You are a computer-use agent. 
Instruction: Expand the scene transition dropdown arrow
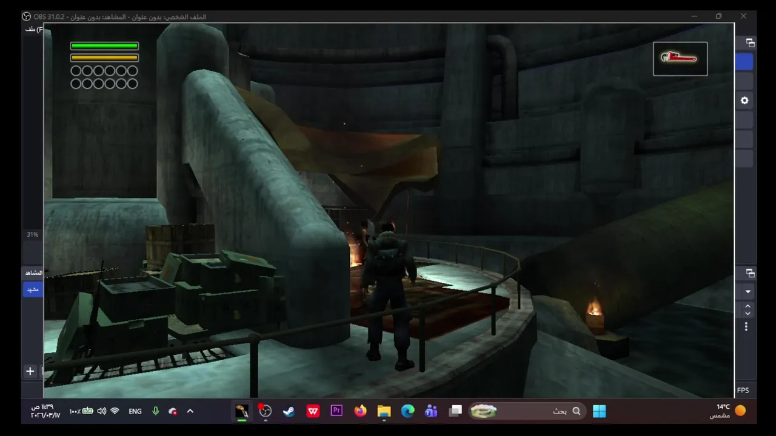coord(748,291)
